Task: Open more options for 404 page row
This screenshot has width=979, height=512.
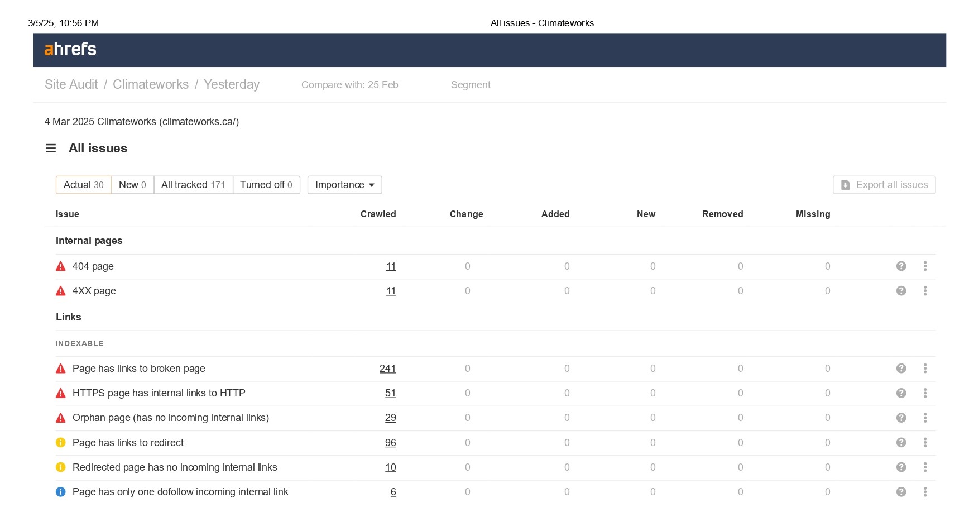Action: click(925, 266)
